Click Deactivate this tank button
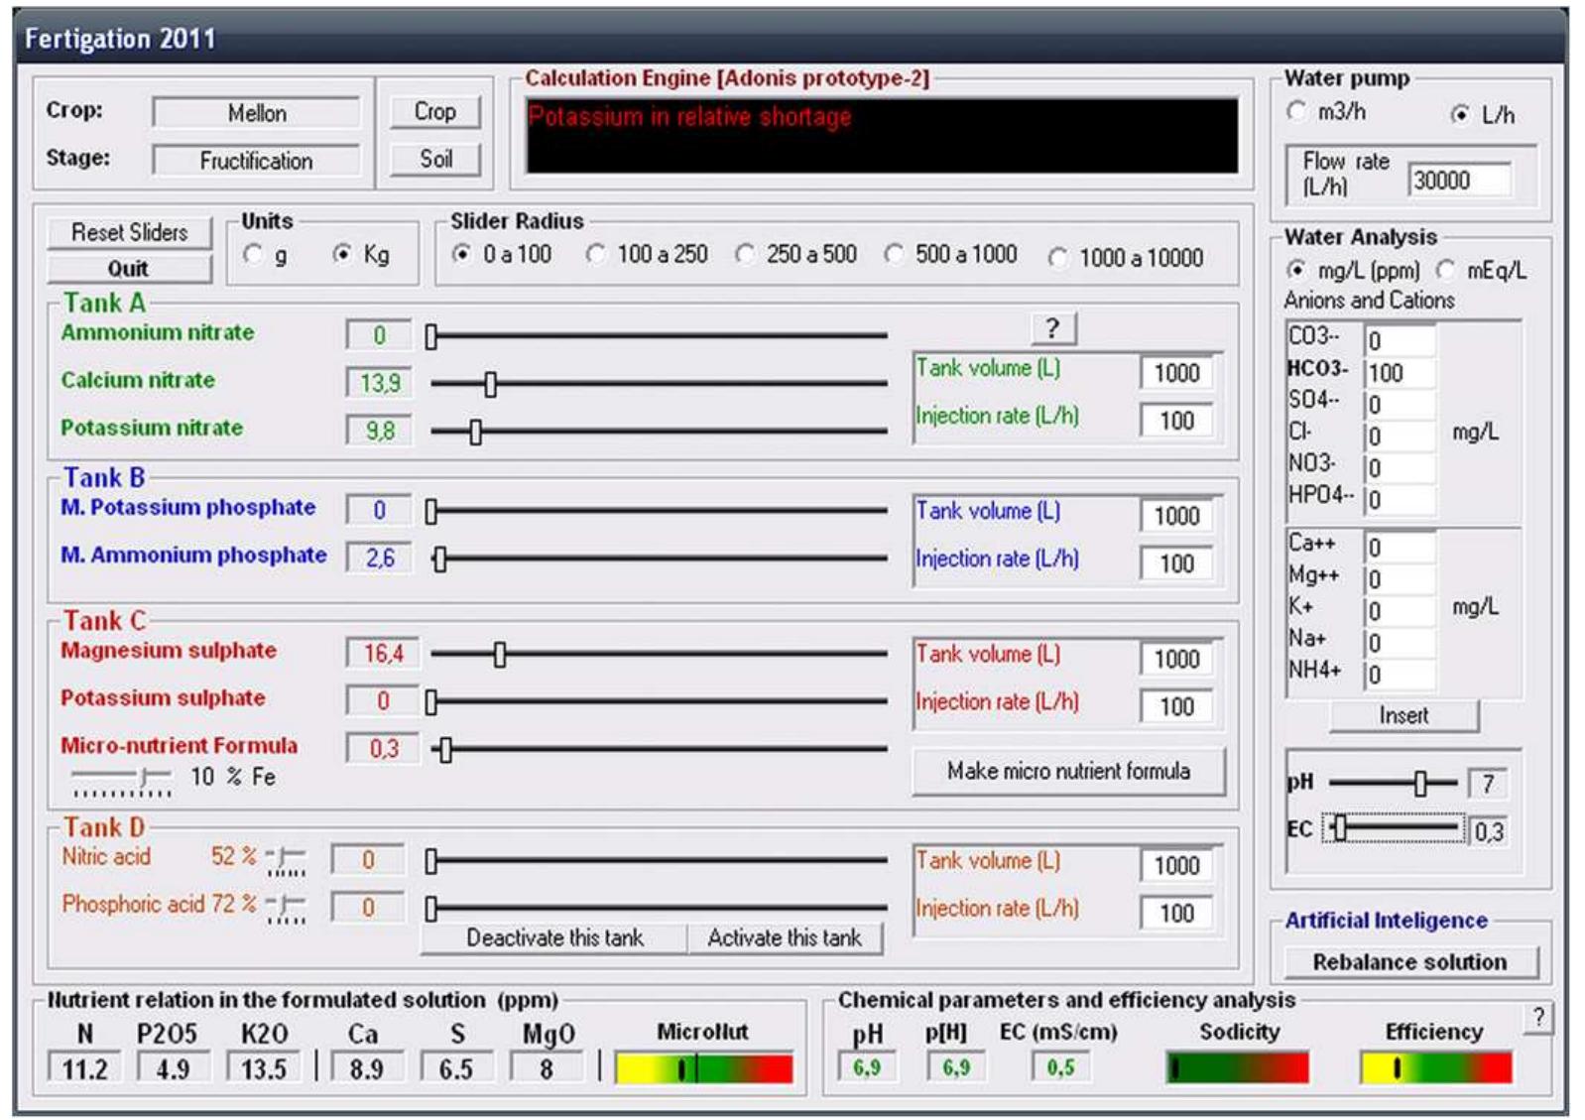Image resolution: width=1585 pixels, height=1120 pixels. [554, 937]
